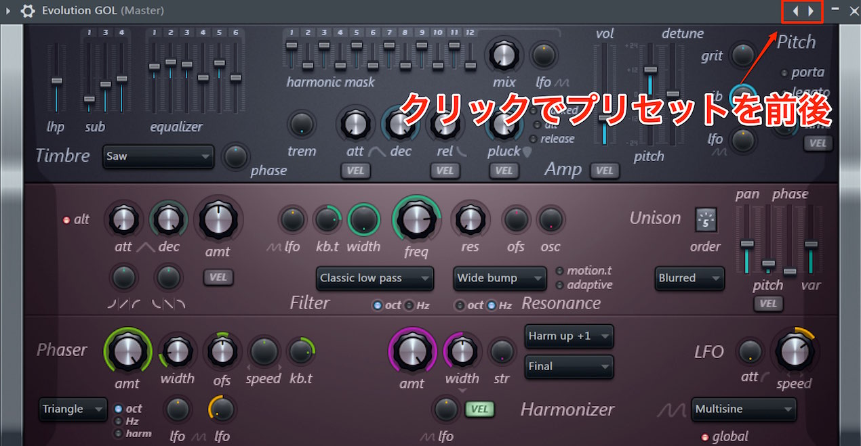The width and height of the screenshot is (861, 446).
Task: Go to the previous preset arrow
Action: [796, 11]
